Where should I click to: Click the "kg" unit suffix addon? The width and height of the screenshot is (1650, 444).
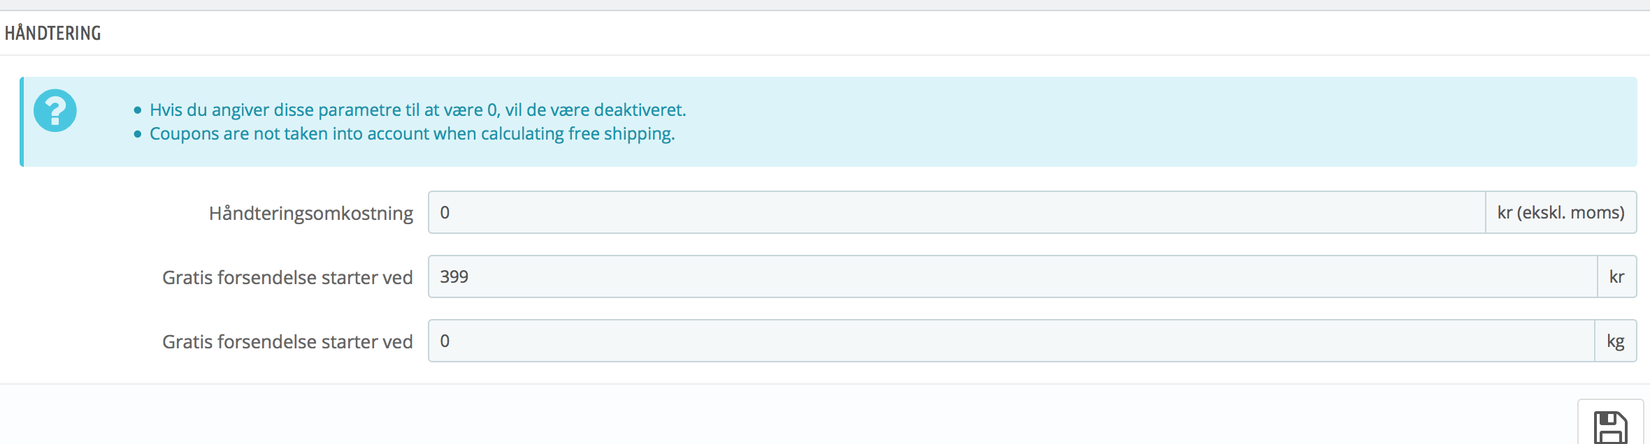1615,341
